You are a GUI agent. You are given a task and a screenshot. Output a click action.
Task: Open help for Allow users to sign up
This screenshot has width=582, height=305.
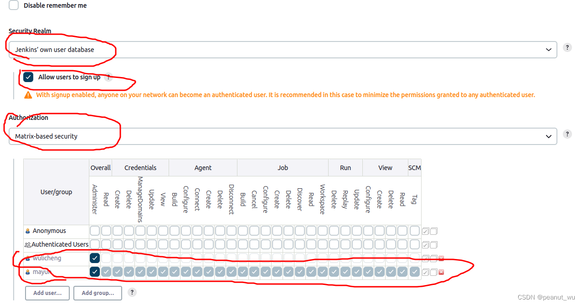coord(108,78)
